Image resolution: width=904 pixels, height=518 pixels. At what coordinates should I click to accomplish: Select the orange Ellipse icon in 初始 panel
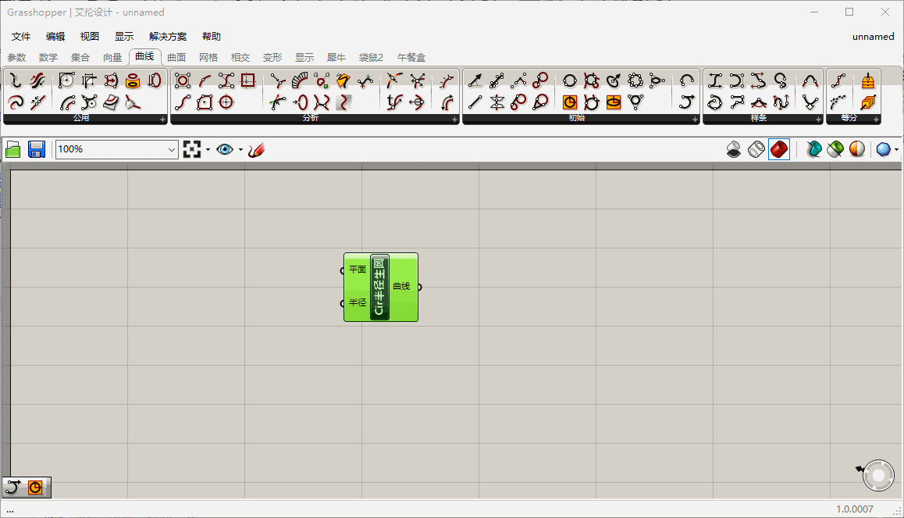click(x=614, y=102)
